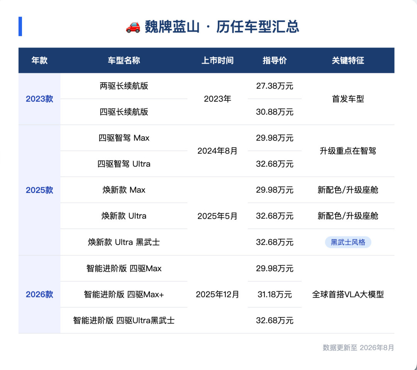Click the 四驱智驾 Ultra model name
Viewport: 417px width, 370px height.
click(x=124, y=164)
